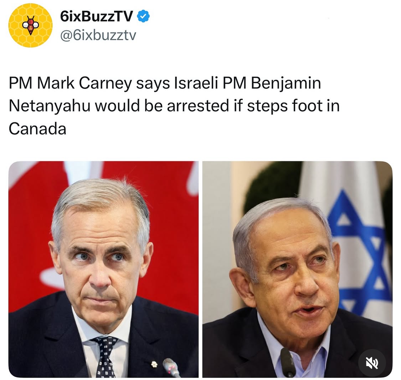401x380 pixels.
Task: Click the microphone in the left photo
Action: [x=171, y=368]
